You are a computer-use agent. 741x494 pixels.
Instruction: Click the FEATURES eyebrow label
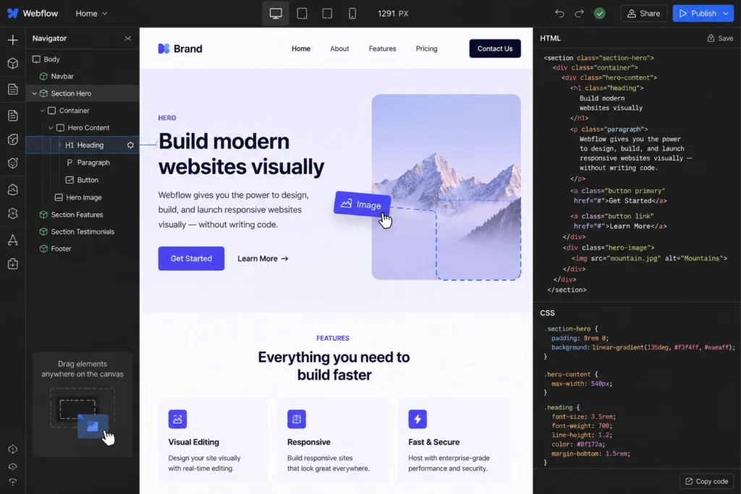point(333,338)
